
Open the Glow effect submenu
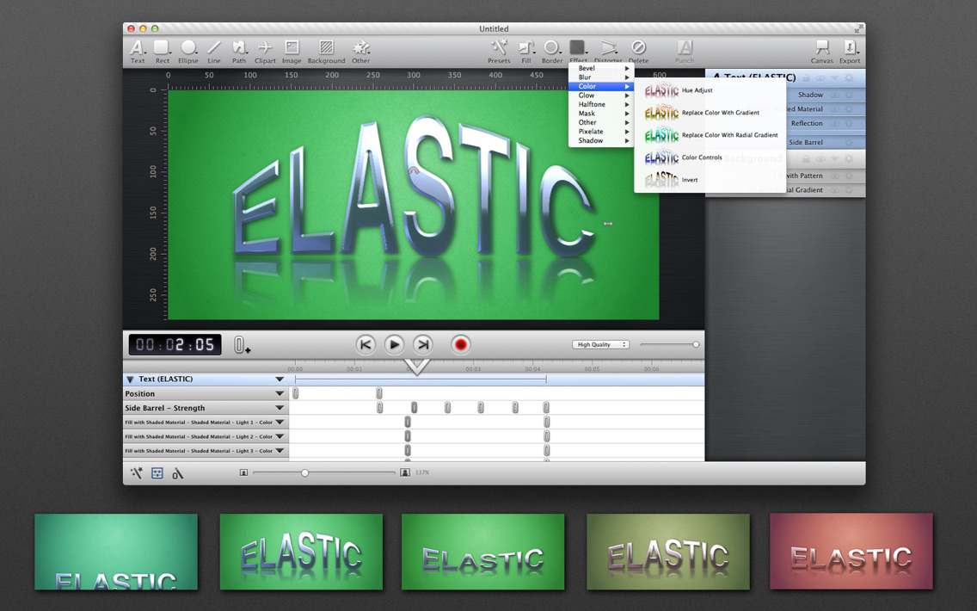click(601, 96)
